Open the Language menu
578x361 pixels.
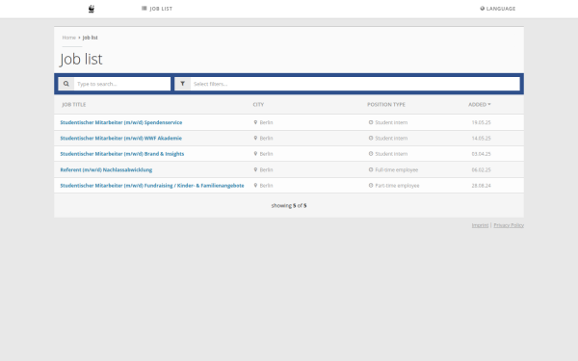point(498,9)
